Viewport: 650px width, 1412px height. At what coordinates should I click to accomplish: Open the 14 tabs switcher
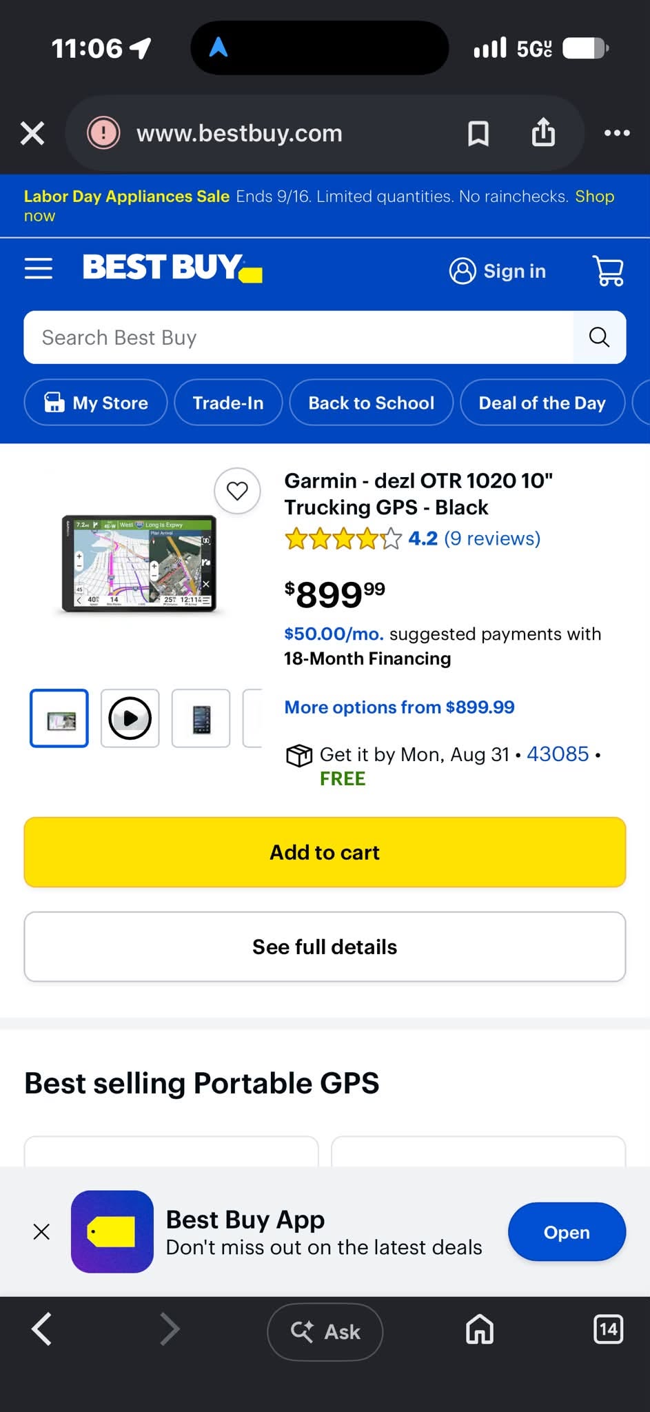tap(608, 1329)
